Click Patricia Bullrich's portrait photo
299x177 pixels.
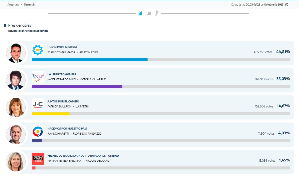pos(16,107)
